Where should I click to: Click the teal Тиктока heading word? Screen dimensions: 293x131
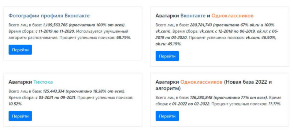coord(43,82)
